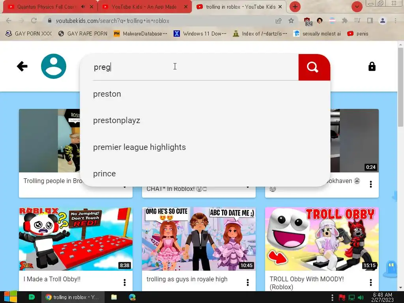Open a new tab with the plus button
The height and width of the screenshot is (303, 404).
click(x=295, y=7)
